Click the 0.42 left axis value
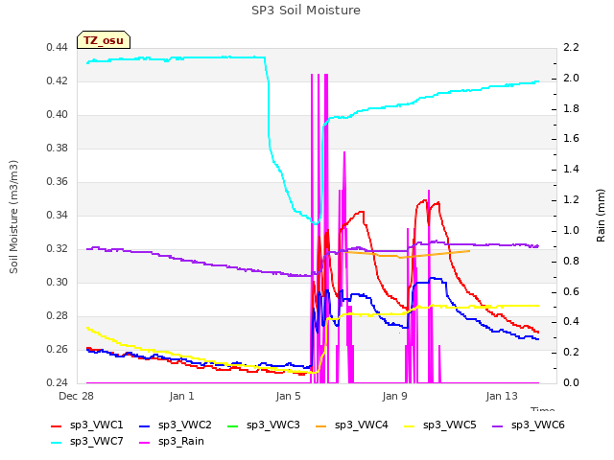The width and height of the screenshot is (614, 460). (57, 80)
